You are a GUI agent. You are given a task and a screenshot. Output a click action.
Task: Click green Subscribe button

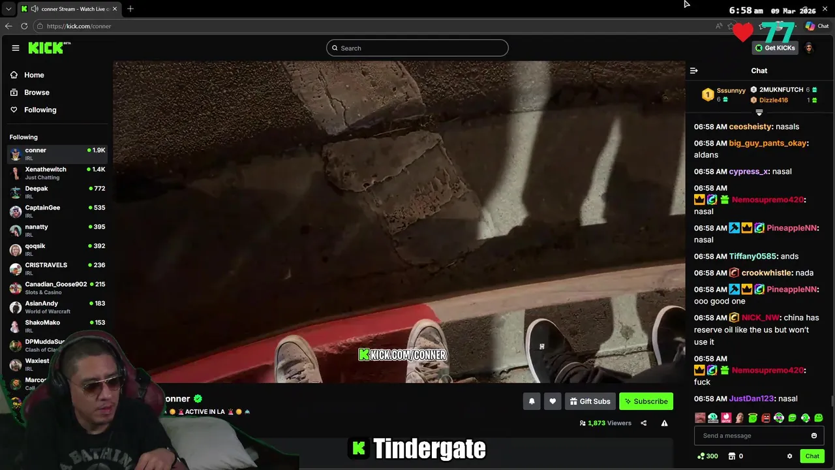point(646,401)
